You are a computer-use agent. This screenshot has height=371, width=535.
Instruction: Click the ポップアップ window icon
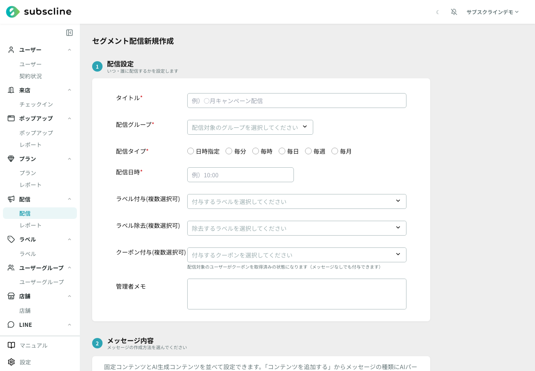click(11, 118)
